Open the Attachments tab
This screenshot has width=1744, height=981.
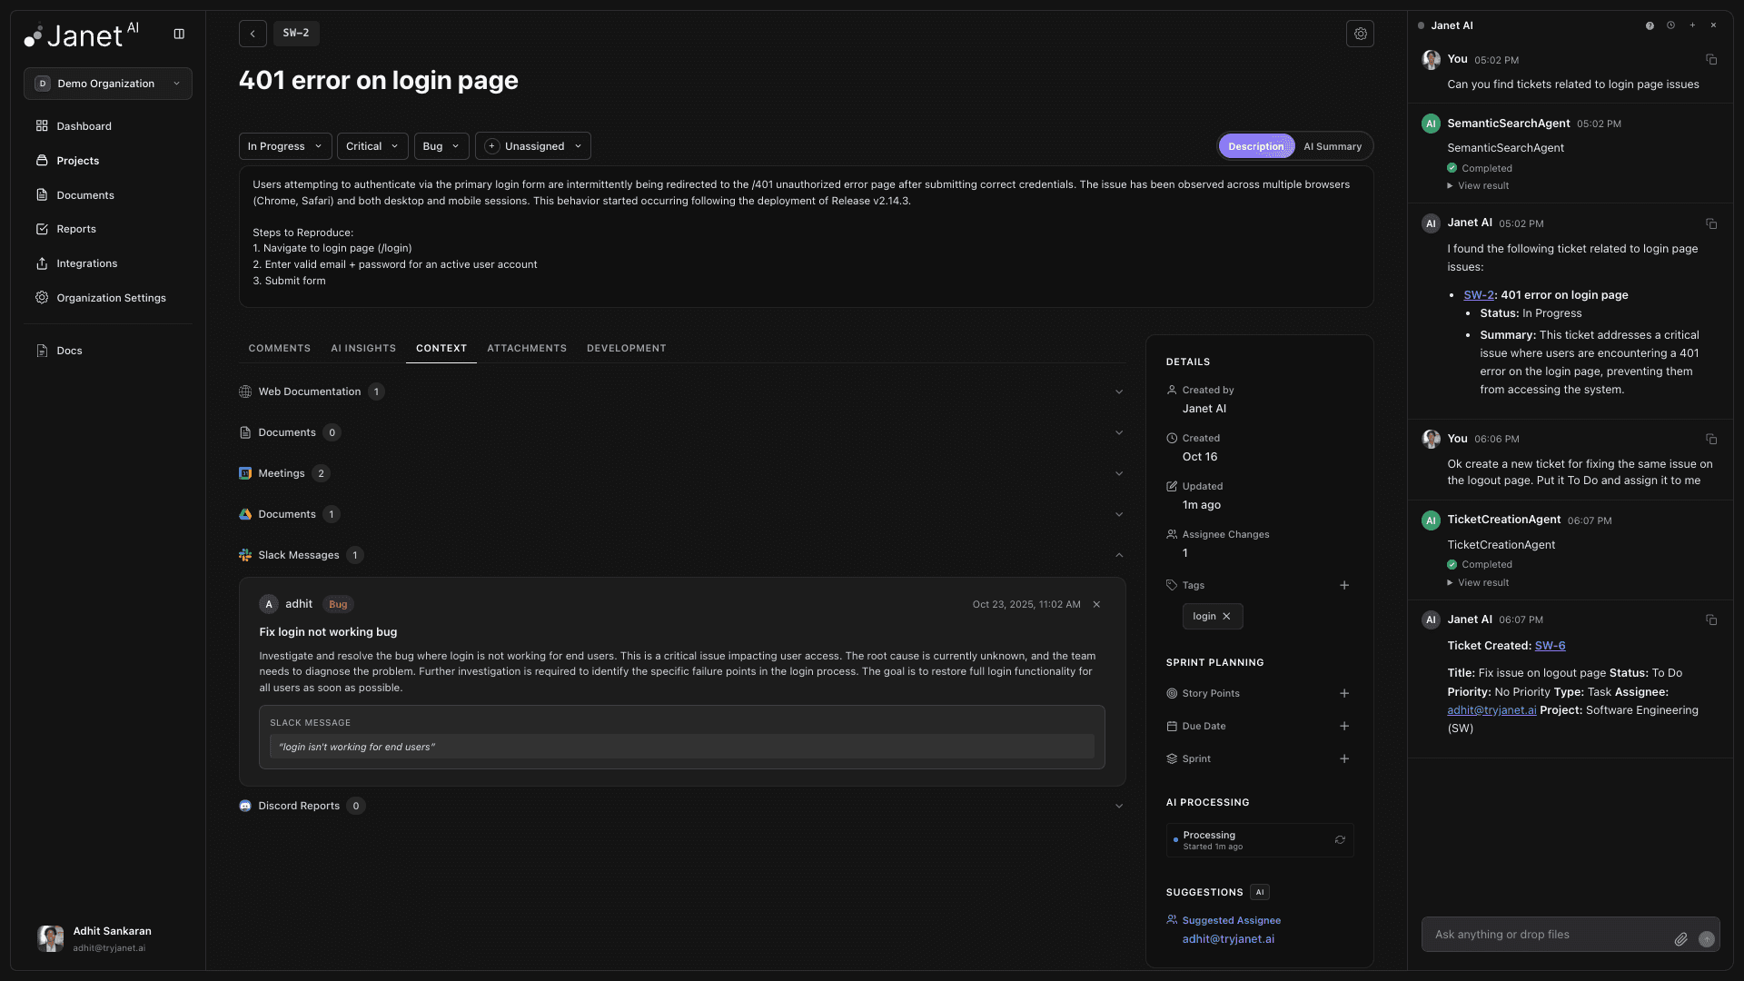[527, 349]
